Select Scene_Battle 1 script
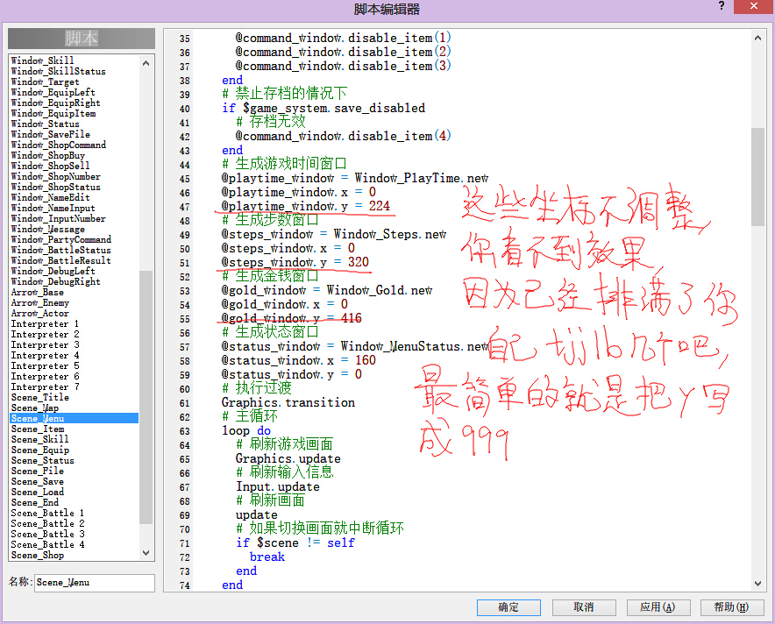 [48, 513]
